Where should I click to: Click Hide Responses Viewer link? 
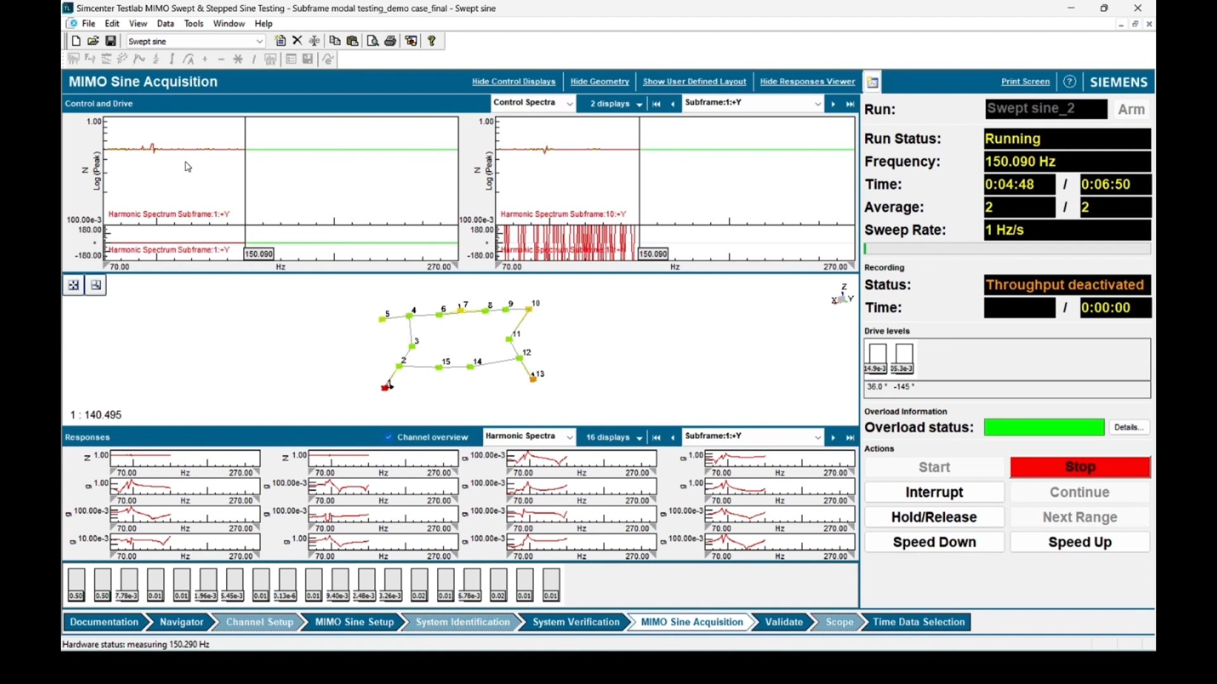tap(807, 82)
